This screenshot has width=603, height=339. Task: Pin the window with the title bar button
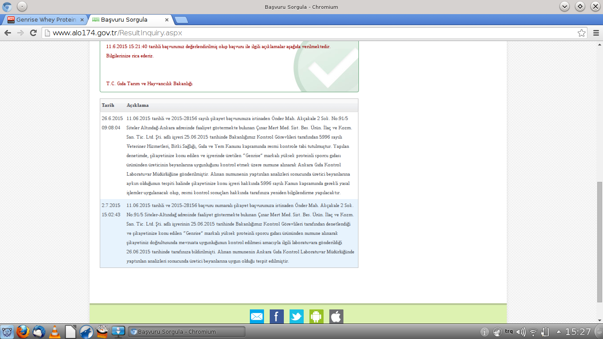click(21, 7)
